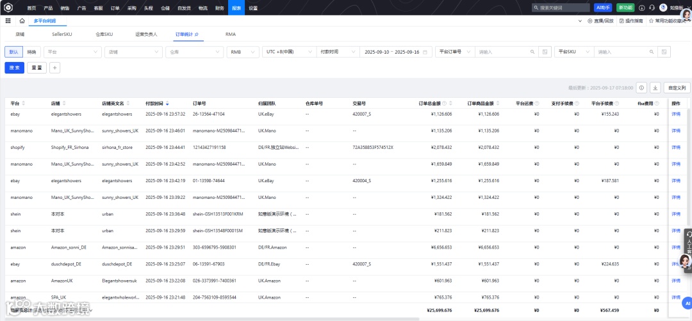The image size is (692, 321).
Task: Click the logo icon at top left
Action: 8,8
